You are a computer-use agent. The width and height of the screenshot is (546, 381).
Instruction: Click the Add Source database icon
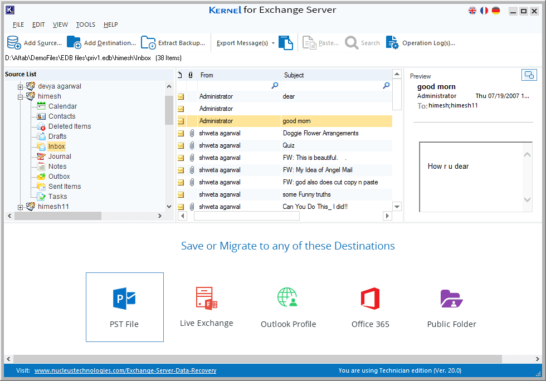coord(14,42)
